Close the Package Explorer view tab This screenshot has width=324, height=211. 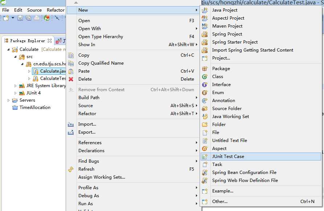click(50, 41)
